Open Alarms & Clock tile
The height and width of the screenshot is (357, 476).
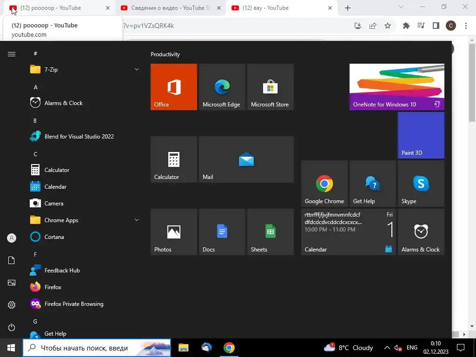[421, 232]
